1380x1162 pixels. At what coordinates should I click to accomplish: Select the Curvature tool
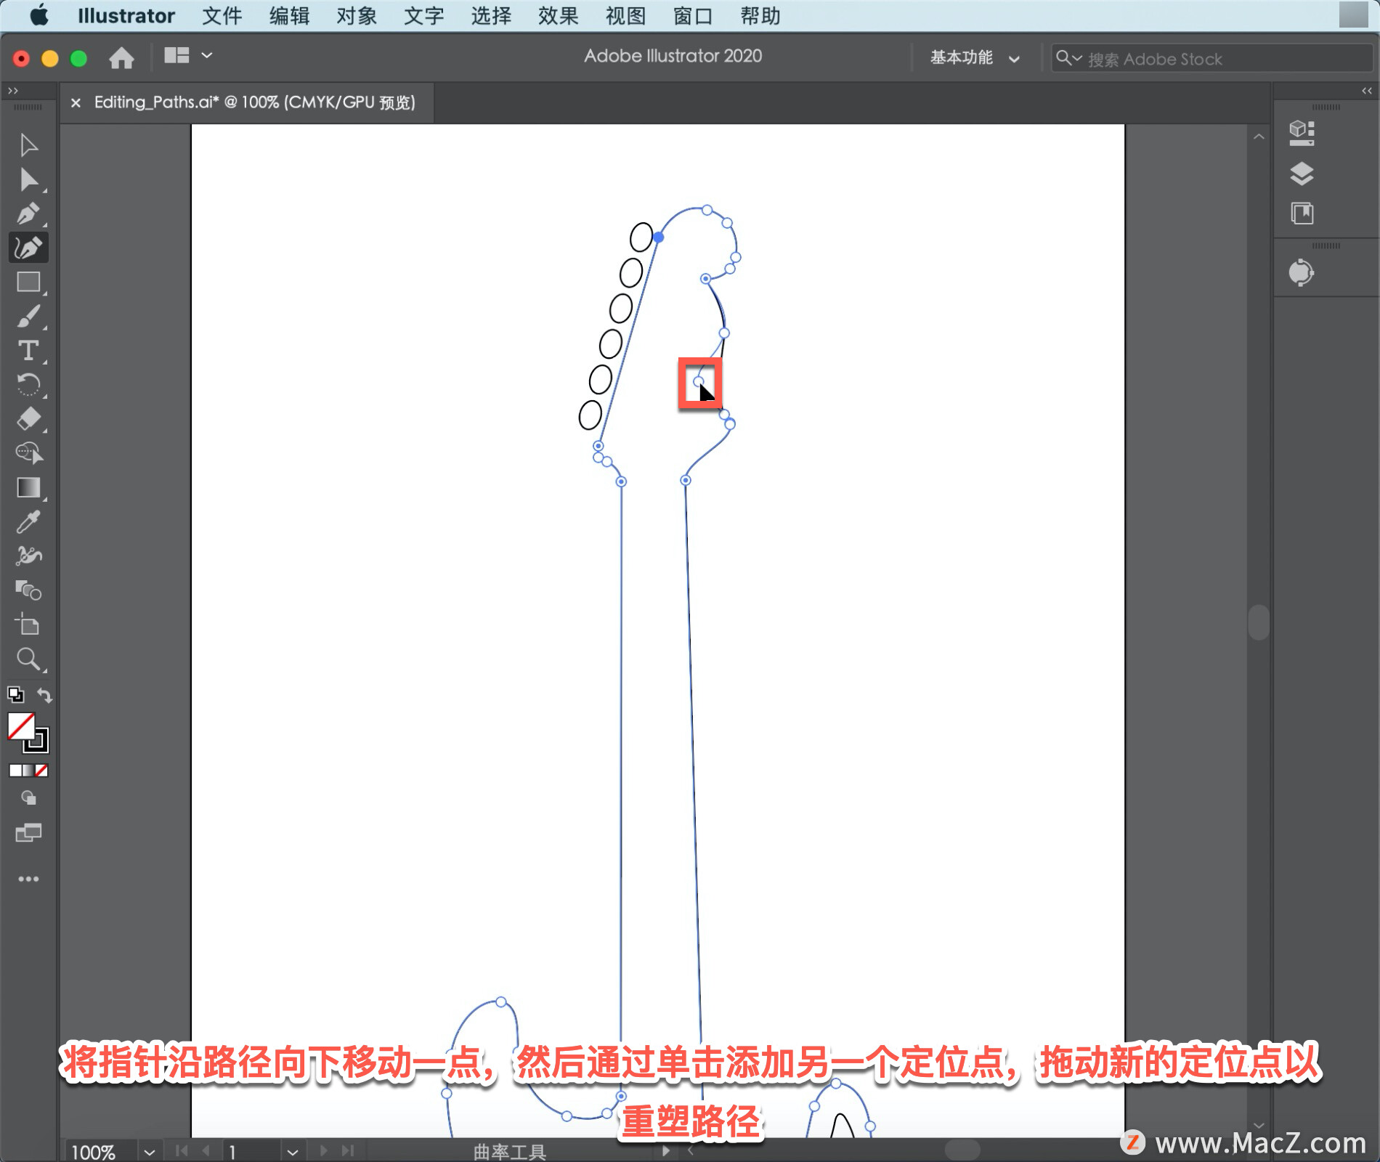coord(28,248)
